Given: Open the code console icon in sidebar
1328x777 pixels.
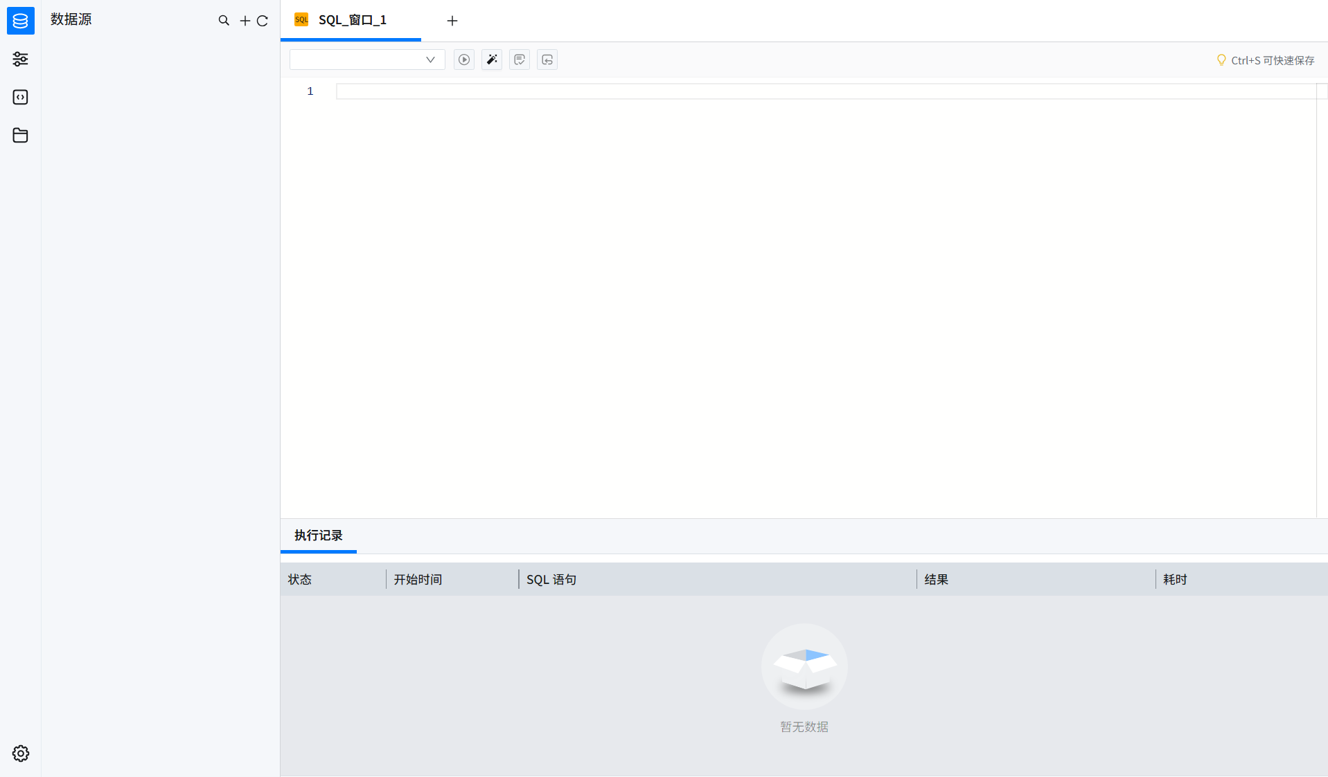Looking at the screenshot, I should [21, 98].
